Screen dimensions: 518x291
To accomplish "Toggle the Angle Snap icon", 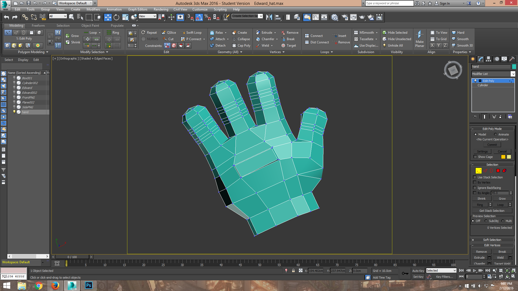I will tap(199, 17).
